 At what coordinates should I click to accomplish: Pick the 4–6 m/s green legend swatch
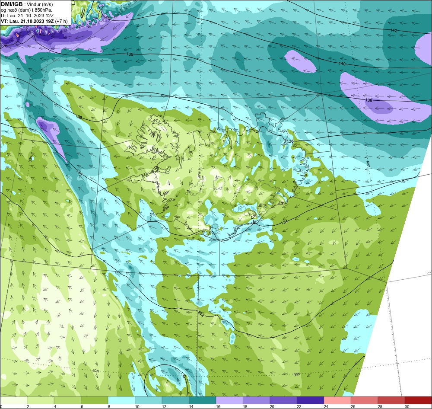[x=67, y=400]
